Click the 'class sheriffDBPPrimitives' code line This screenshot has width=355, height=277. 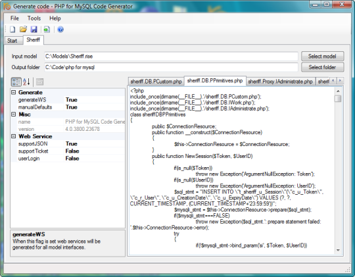[x=158, y=114]
